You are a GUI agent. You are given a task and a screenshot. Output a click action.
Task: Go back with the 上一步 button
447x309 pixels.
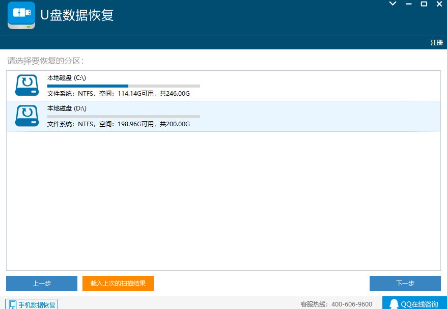pos(42,284)
